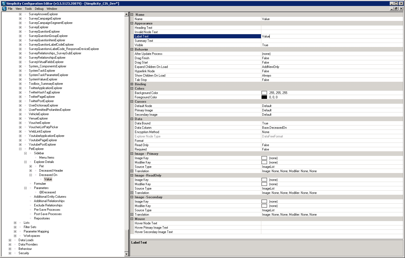Select the @Deceased parameter node
The image size is (405, 258).
pos(47,192)
